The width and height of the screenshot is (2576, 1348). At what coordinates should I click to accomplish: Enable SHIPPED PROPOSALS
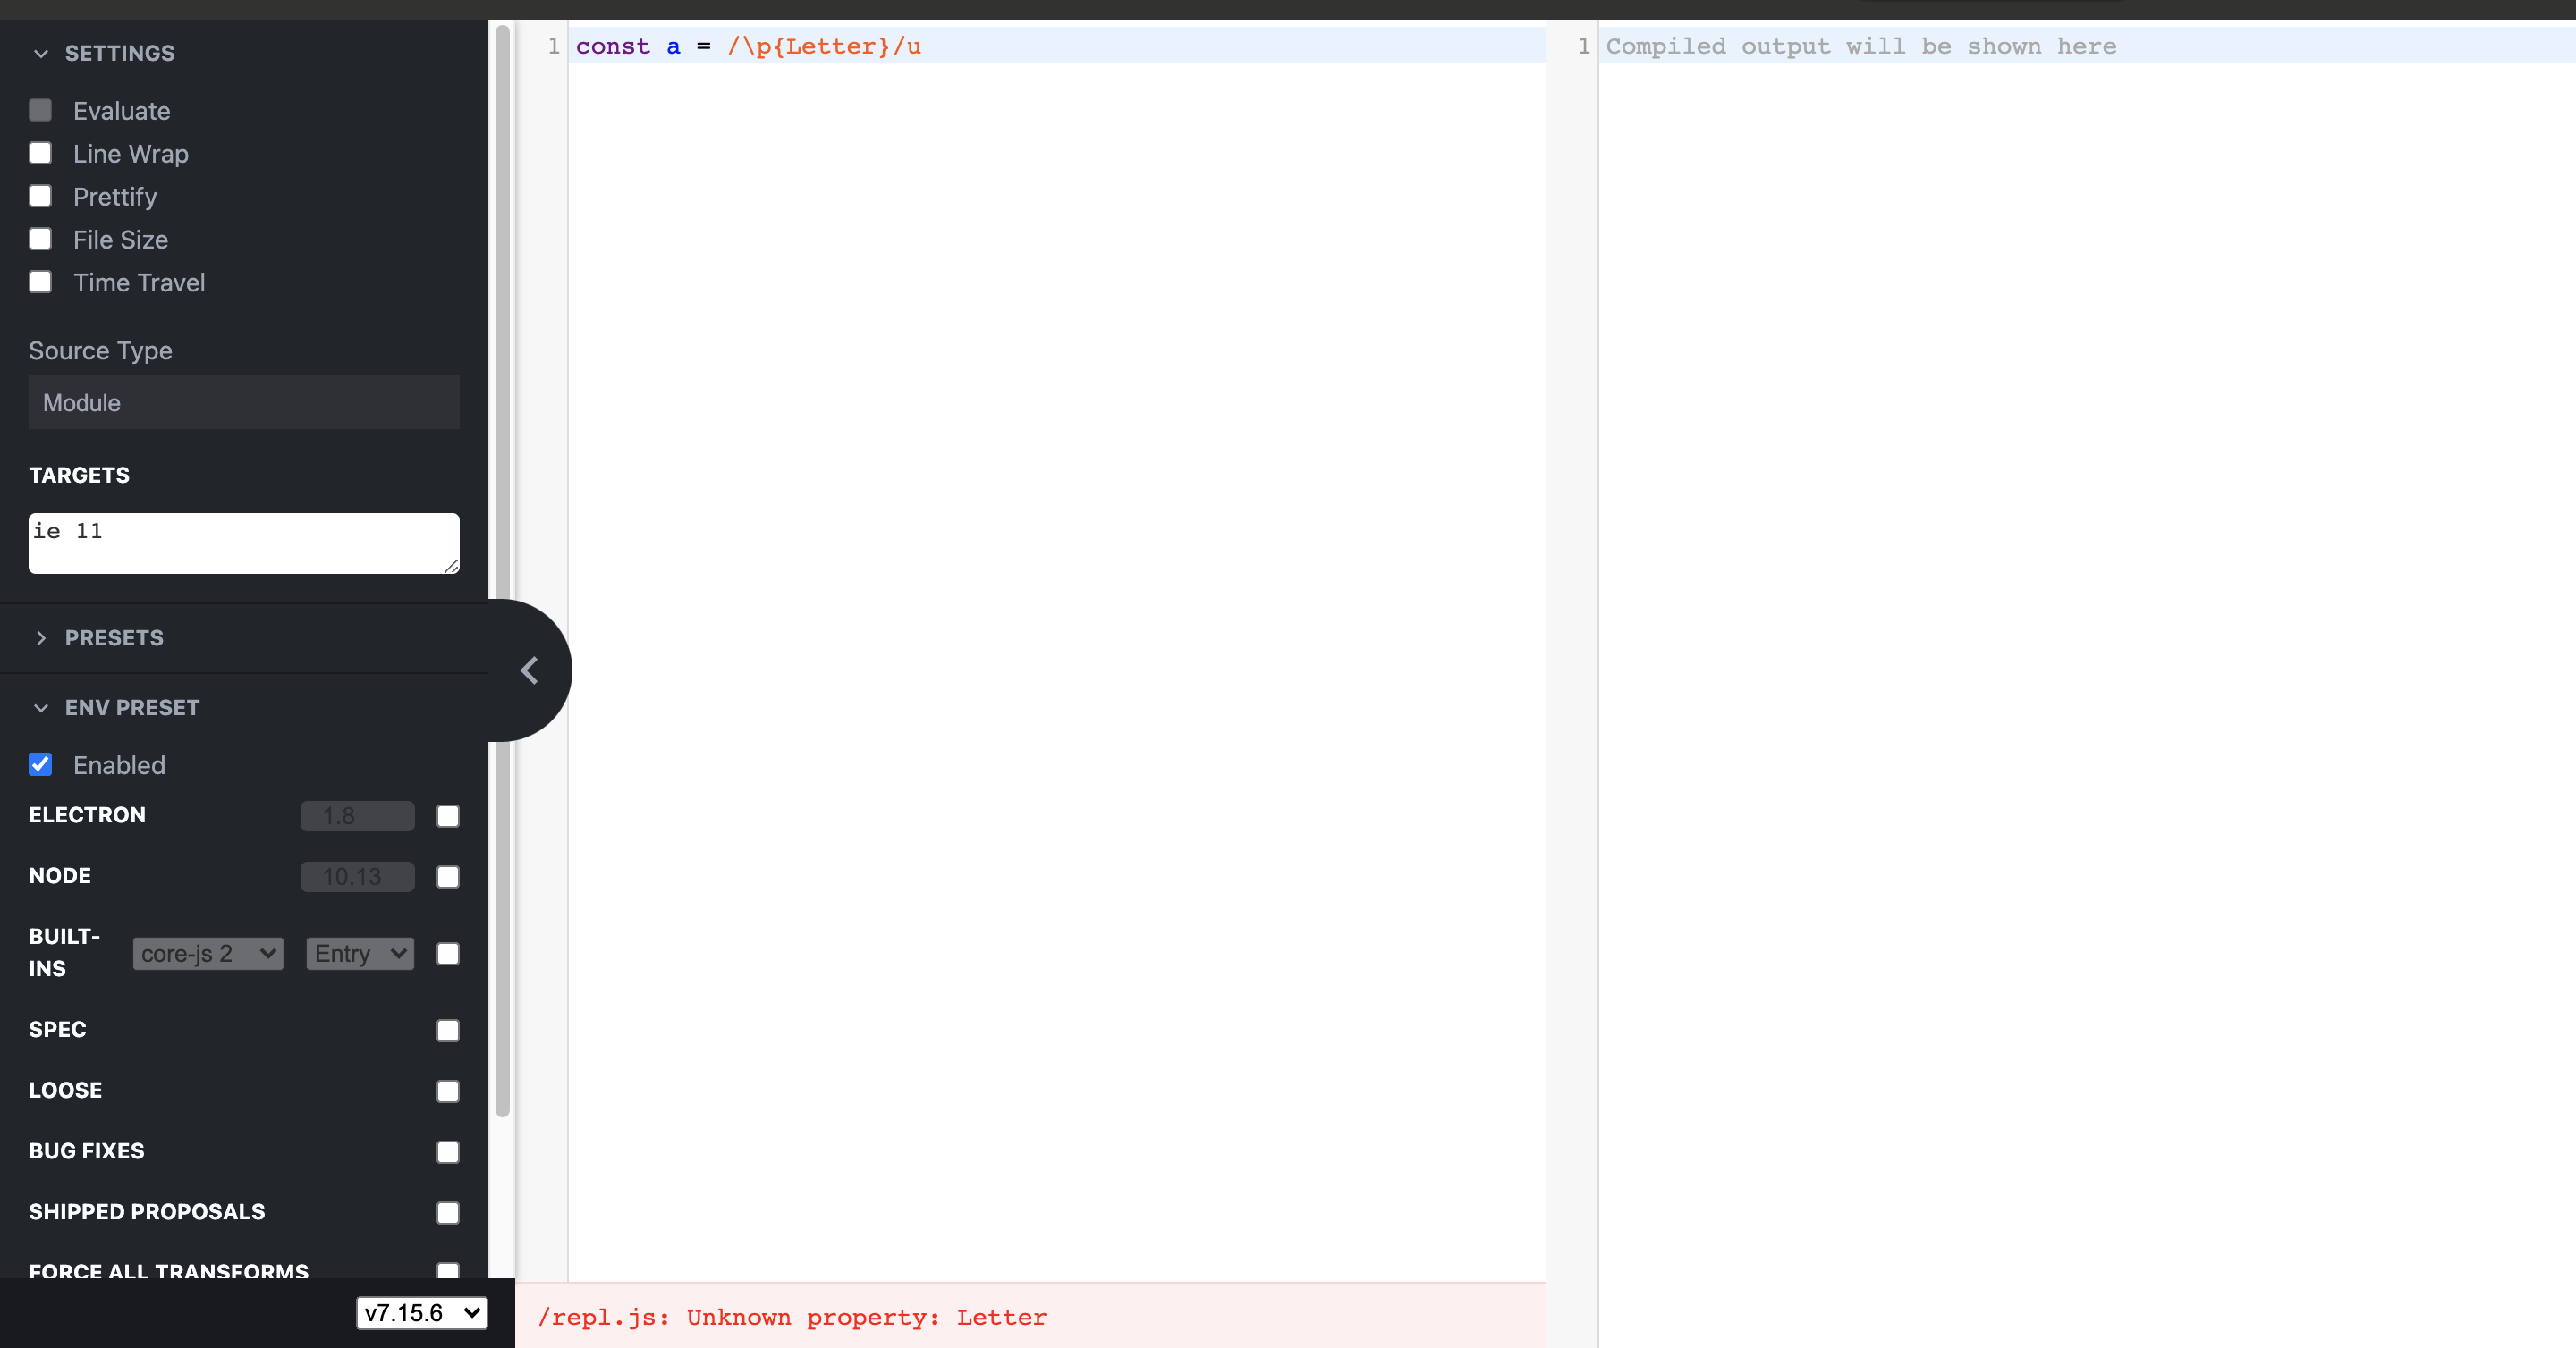click(x=447, y=1213)
